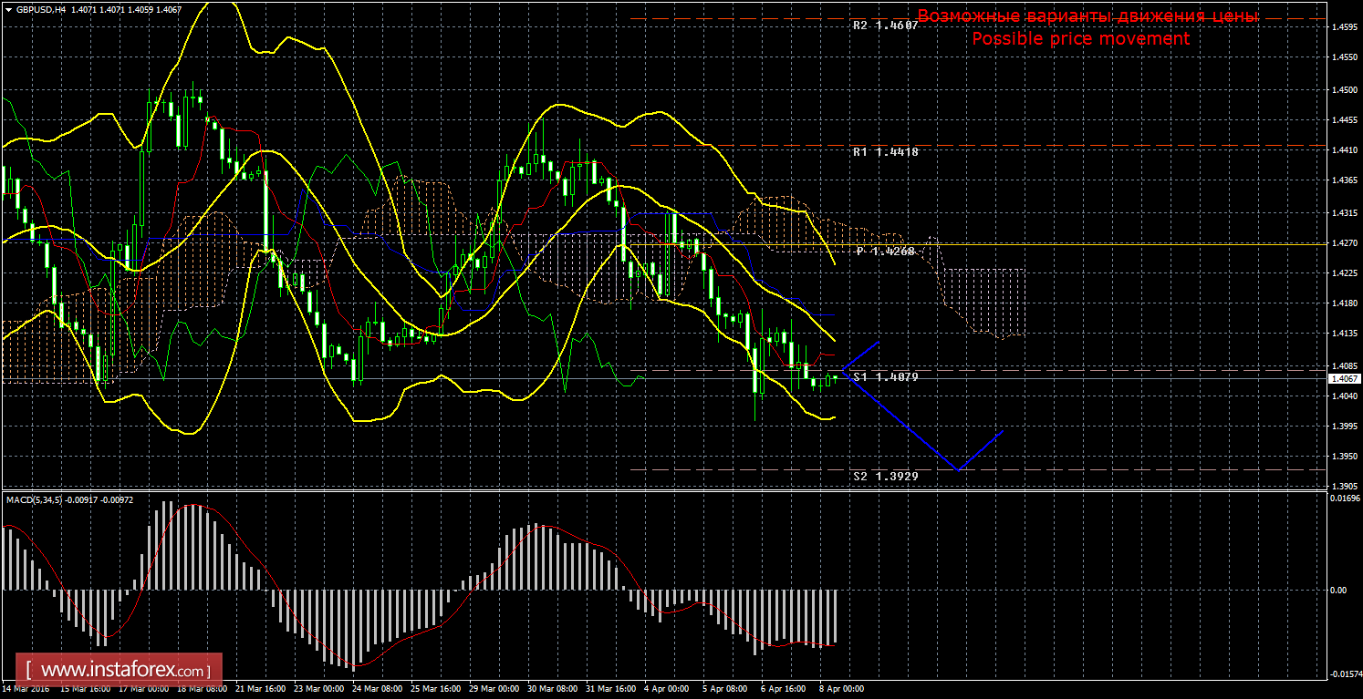This screenshot has height=699, width=1363.
Task: Click the current price tag 1.4067
Action: coord(1345,378)
